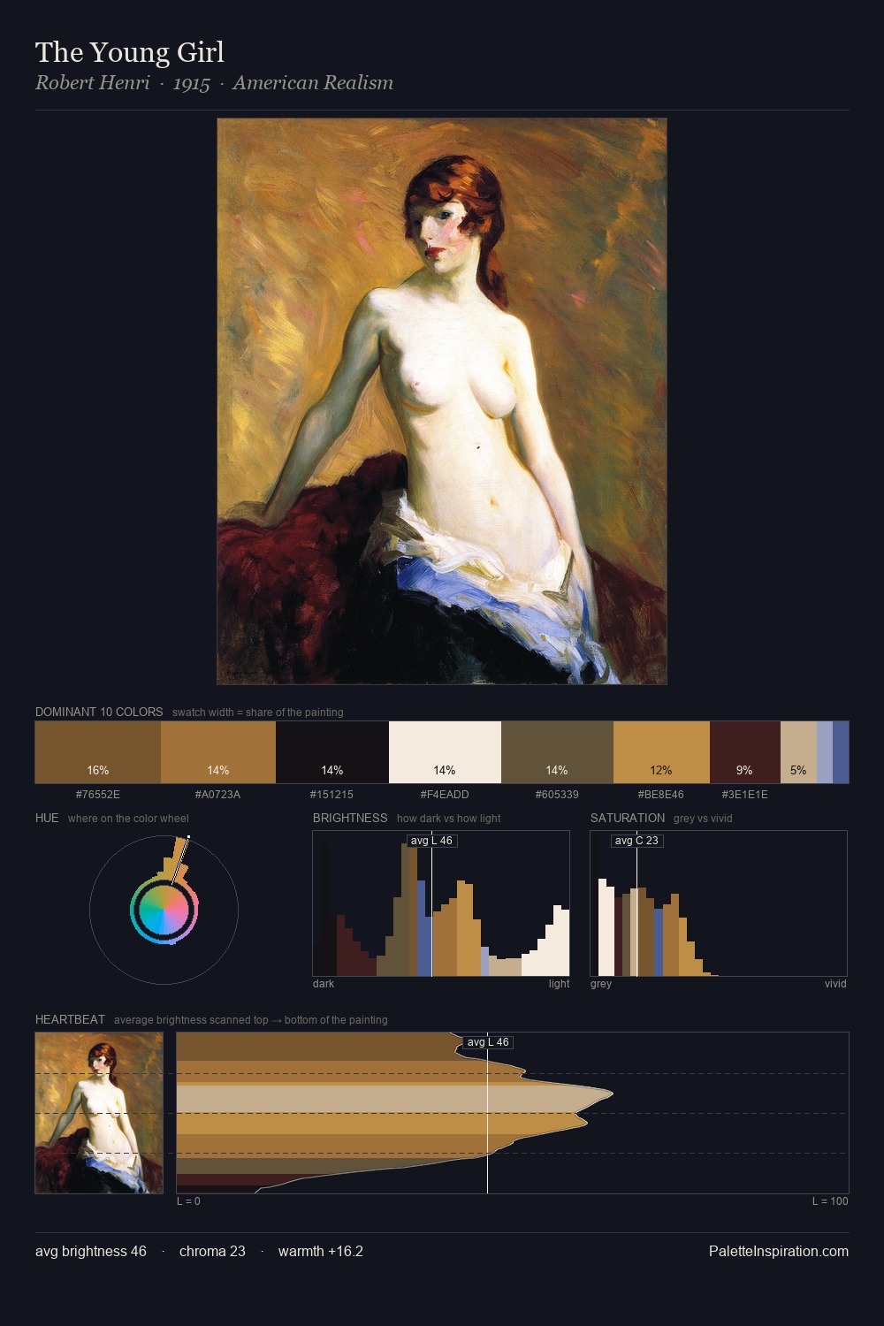Viewport: 884px width, 1326px height.
Task: Click the hex code '#605339'
Action: pos(557,795)
